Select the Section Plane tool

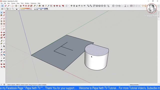[4, 61]
